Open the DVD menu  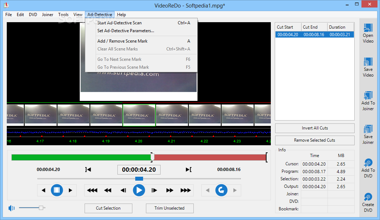tap(33, 15)
